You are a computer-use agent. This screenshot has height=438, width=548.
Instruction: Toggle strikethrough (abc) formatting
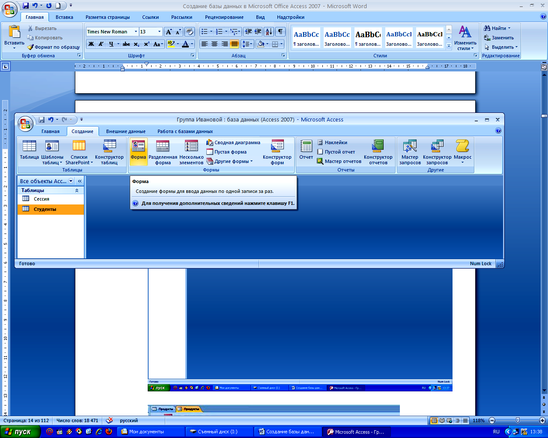[x=126, y=44]
